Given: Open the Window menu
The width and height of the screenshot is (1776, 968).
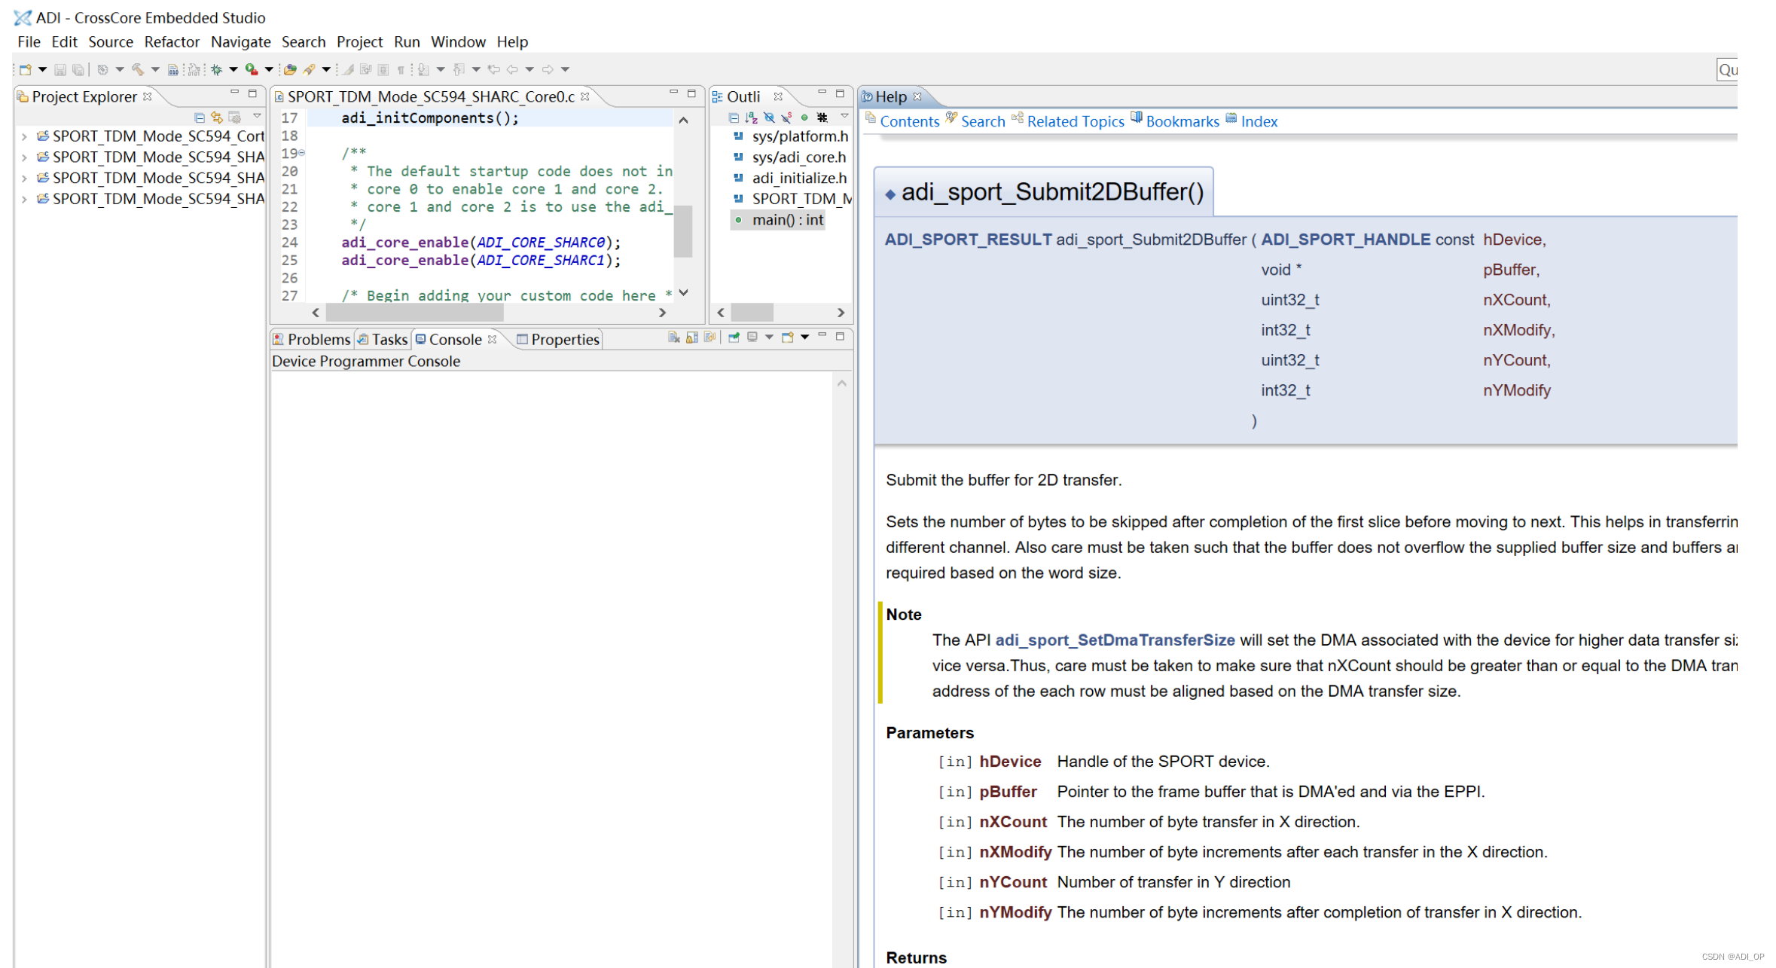Looking at the screenshot, I should (x=458, y=42).
